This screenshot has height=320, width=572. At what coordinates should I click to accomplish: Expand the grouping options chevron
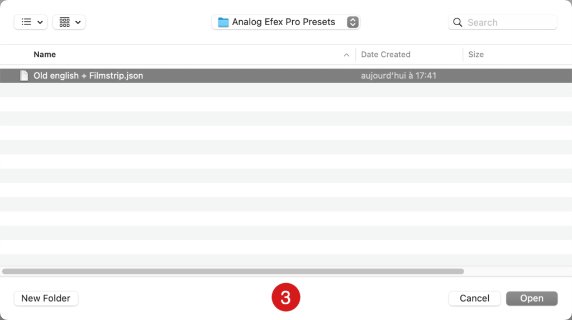(78, 22)
